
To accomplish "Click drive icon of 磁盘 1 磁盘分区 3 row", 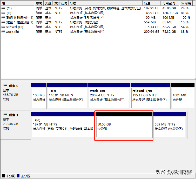I will point(3,22).
